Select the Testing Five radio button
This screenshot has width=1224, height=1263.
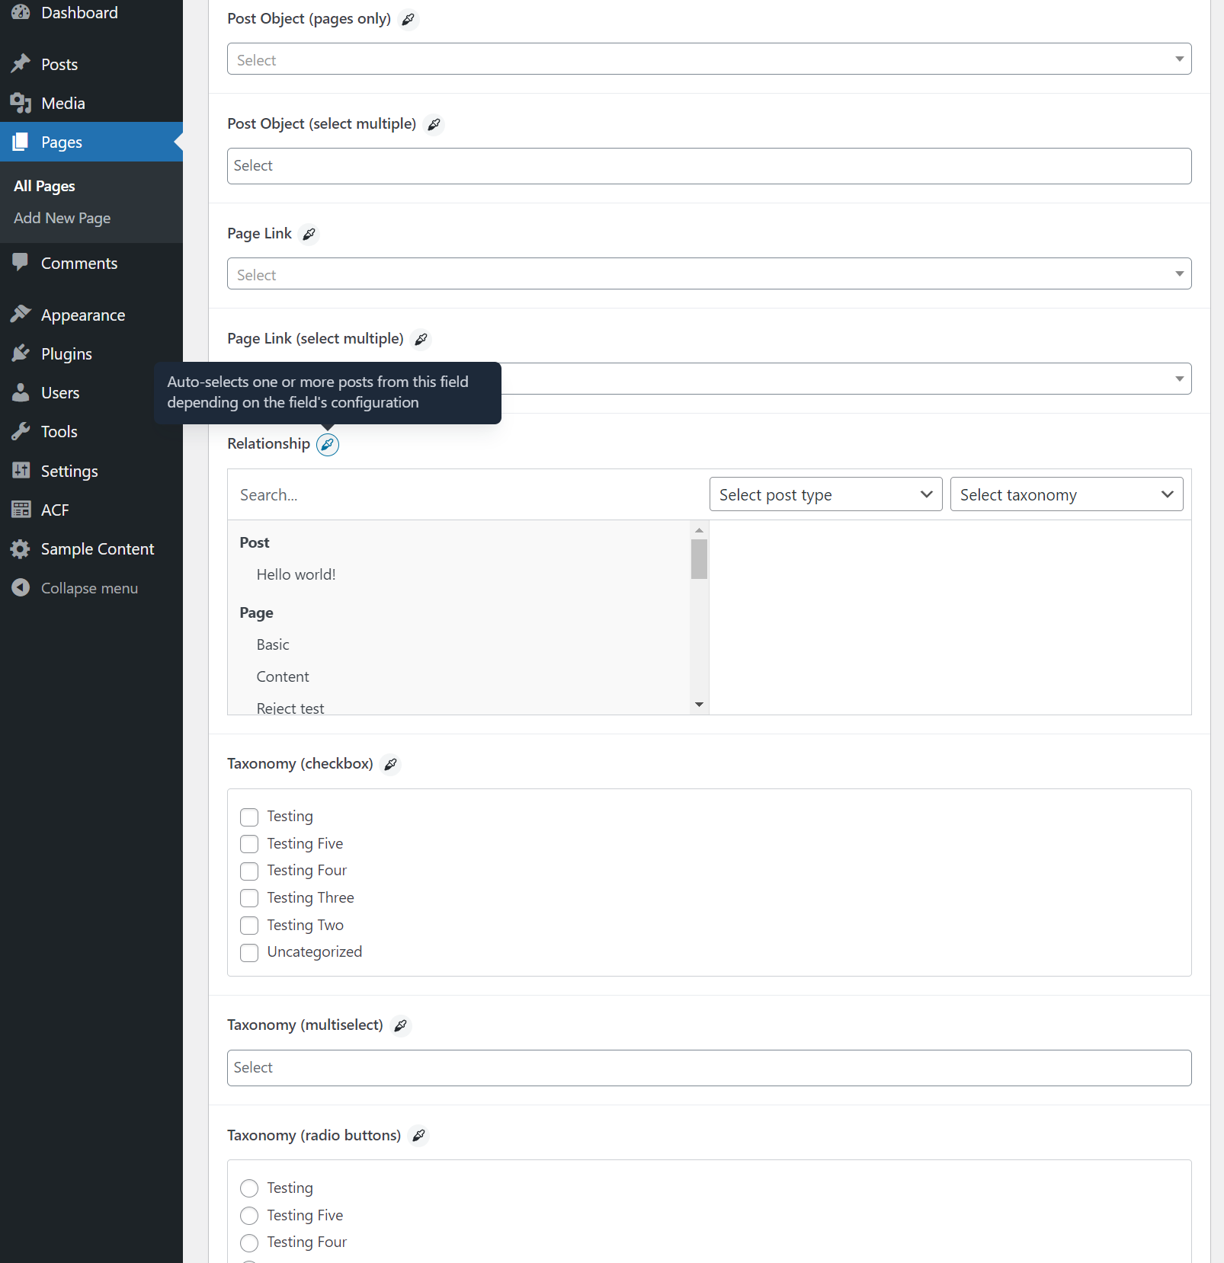click(x=249, y=1216)
